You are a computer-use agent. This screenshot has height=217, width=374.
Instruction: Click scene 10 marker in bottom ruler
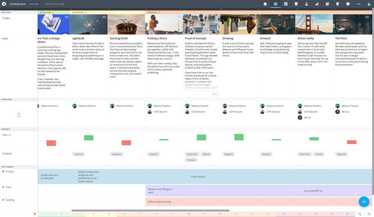pos(188,214)
